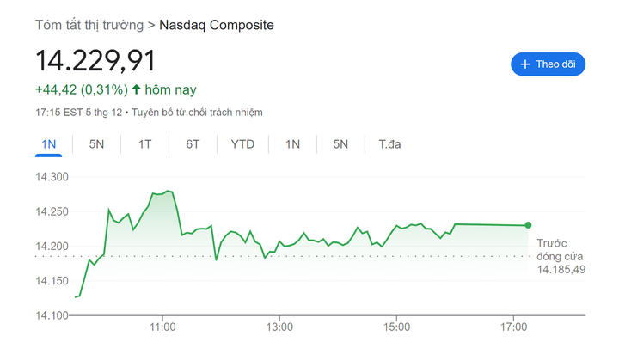This screenshot has width=619, height=348.
Task: Select the 1N tab right of YTD
Action: [293, 144]
